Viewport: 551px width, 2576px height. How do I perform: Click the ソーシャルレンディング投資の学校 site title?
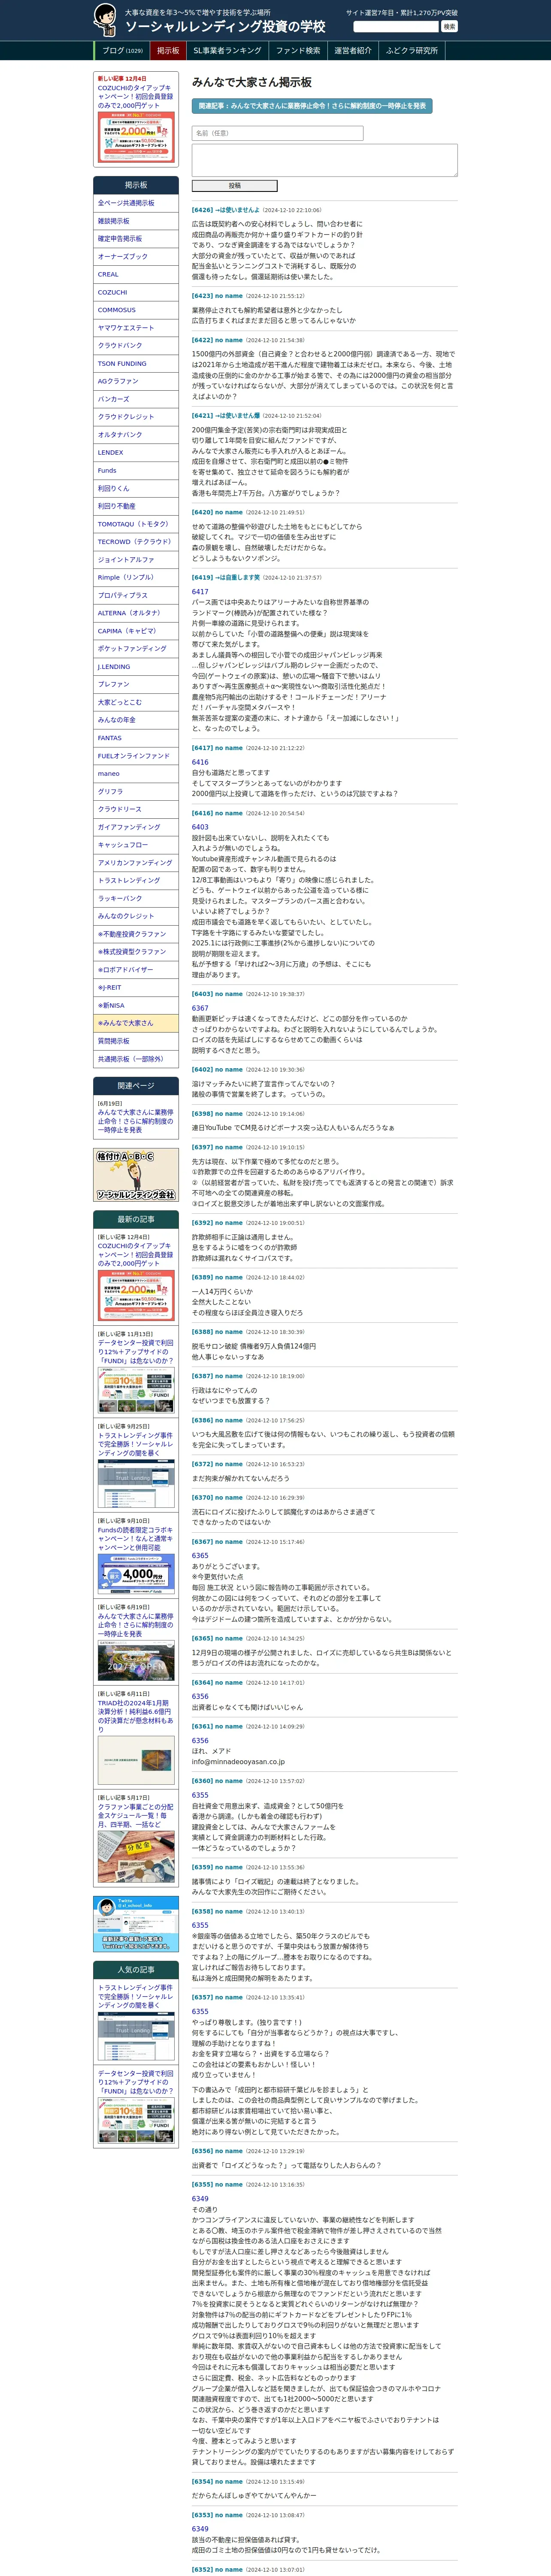coord(225,27)
